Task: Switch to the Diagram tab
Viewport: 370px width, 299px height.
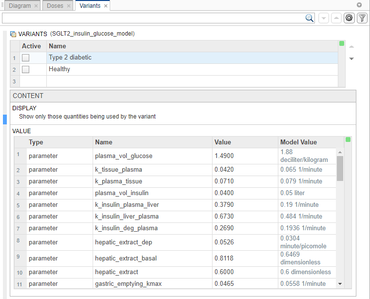Action: click(20, 6)
